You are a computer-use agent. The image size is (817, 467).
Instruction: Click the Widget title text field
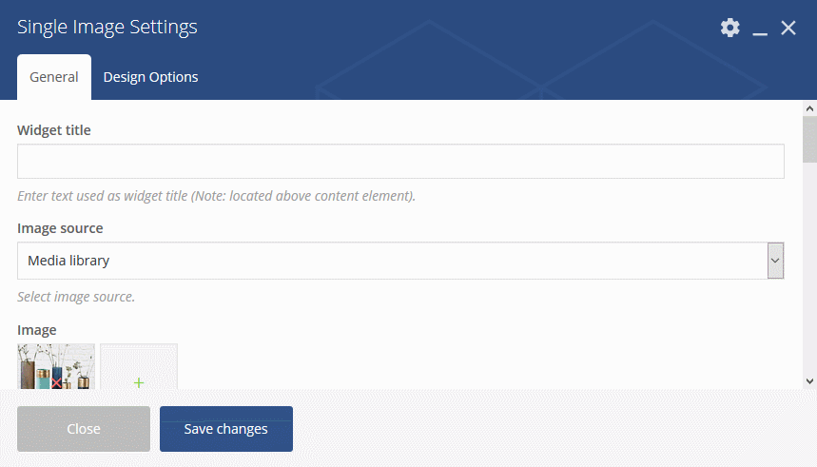pos(400,162)
